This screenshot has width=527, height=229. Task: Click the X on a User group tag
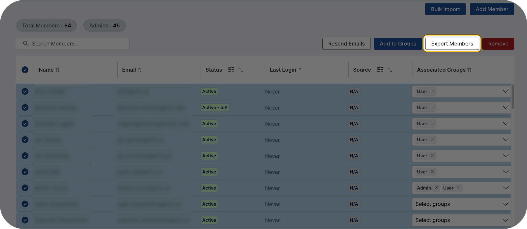coord(432,91)
